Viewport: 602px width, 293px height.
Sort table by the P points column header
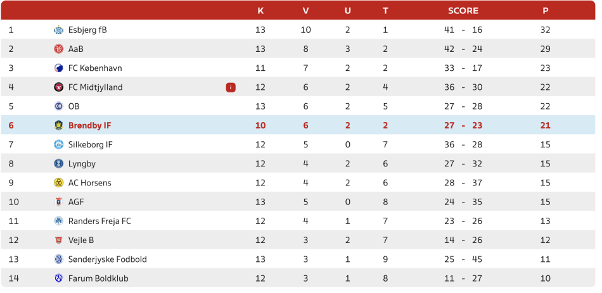click(x=545, y=11)
